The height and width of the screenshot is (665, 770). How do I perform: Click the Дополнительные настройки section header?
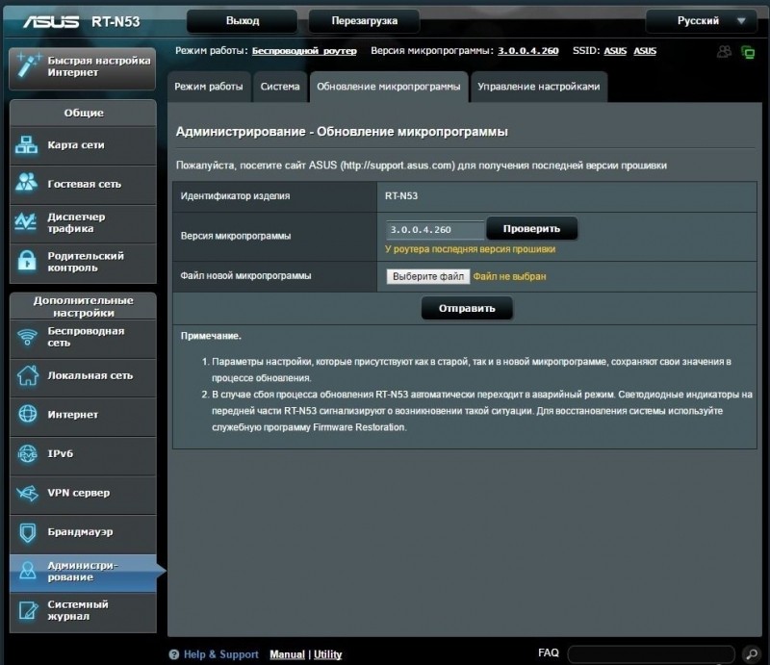(84, 306)
